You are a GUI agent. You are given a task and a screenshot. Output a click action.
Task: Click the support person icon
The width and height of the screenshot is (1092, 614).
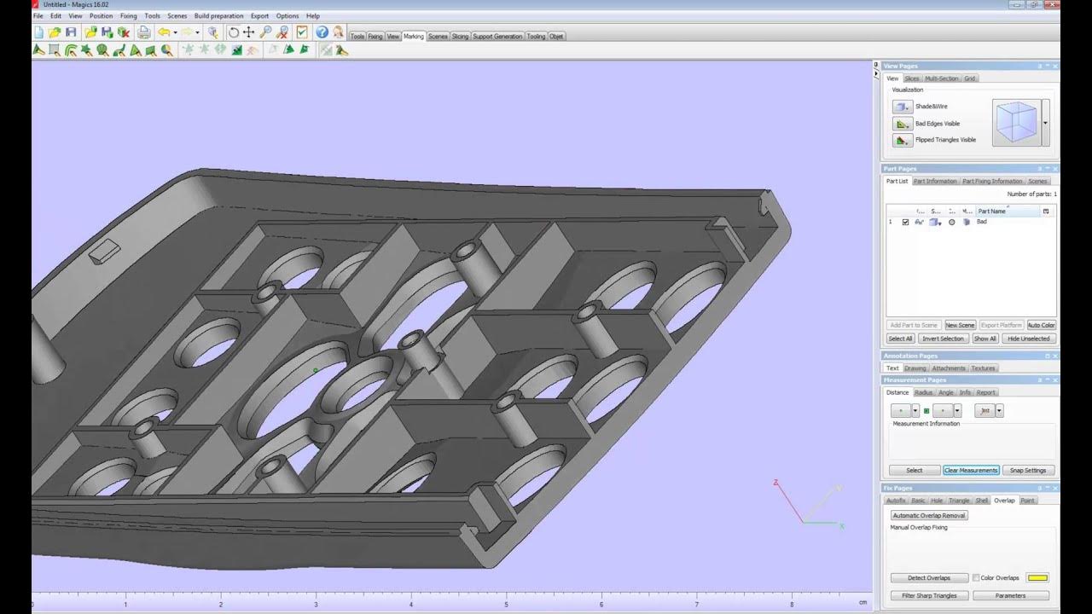339,32
